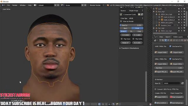188x106 pixels.
Task: Enable Flip Horizontally checkbox
Action: point(122,39)
